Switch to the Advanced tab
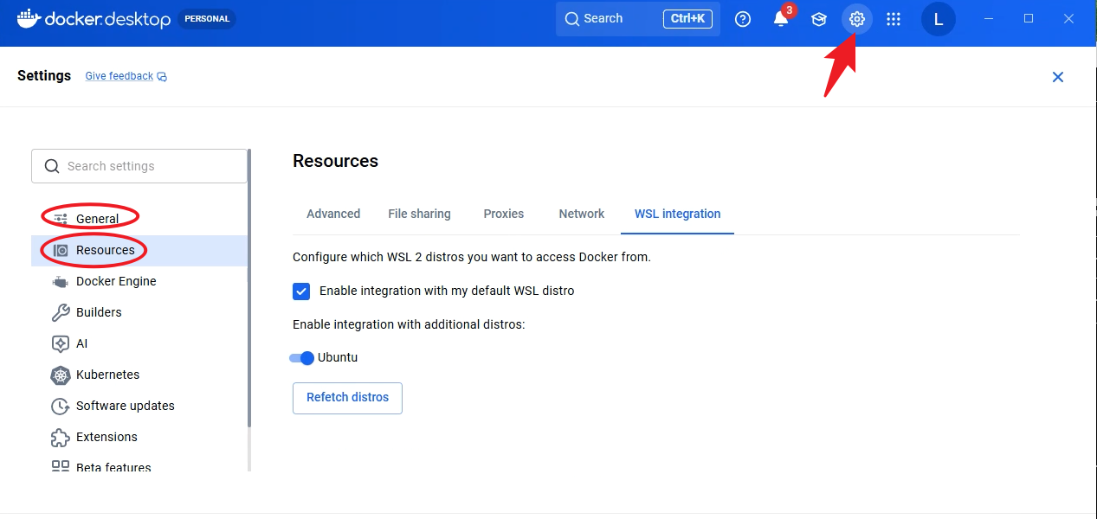Viewport: 1097px width, 519px height. (x=333, y=214)
